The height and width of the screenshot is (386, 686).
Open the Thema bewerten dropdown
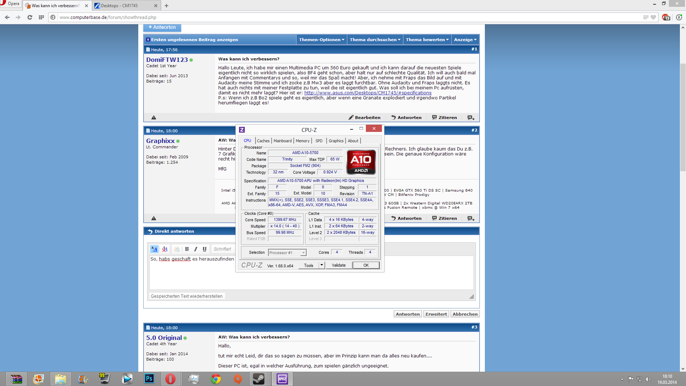click(427, 40)
